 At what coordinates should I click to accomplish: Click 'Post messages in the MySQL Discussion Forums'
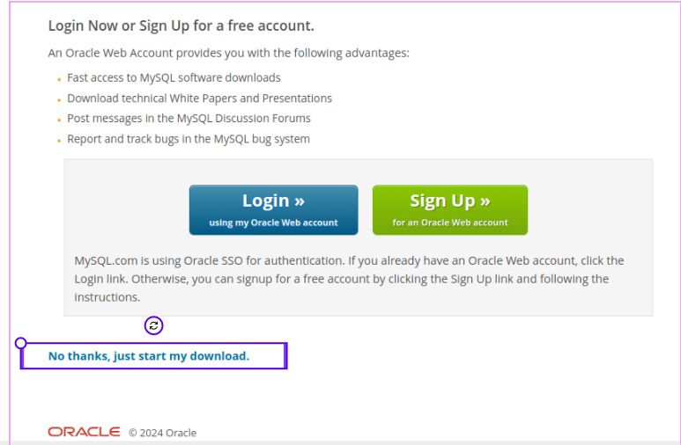click(x=189, y=119)
